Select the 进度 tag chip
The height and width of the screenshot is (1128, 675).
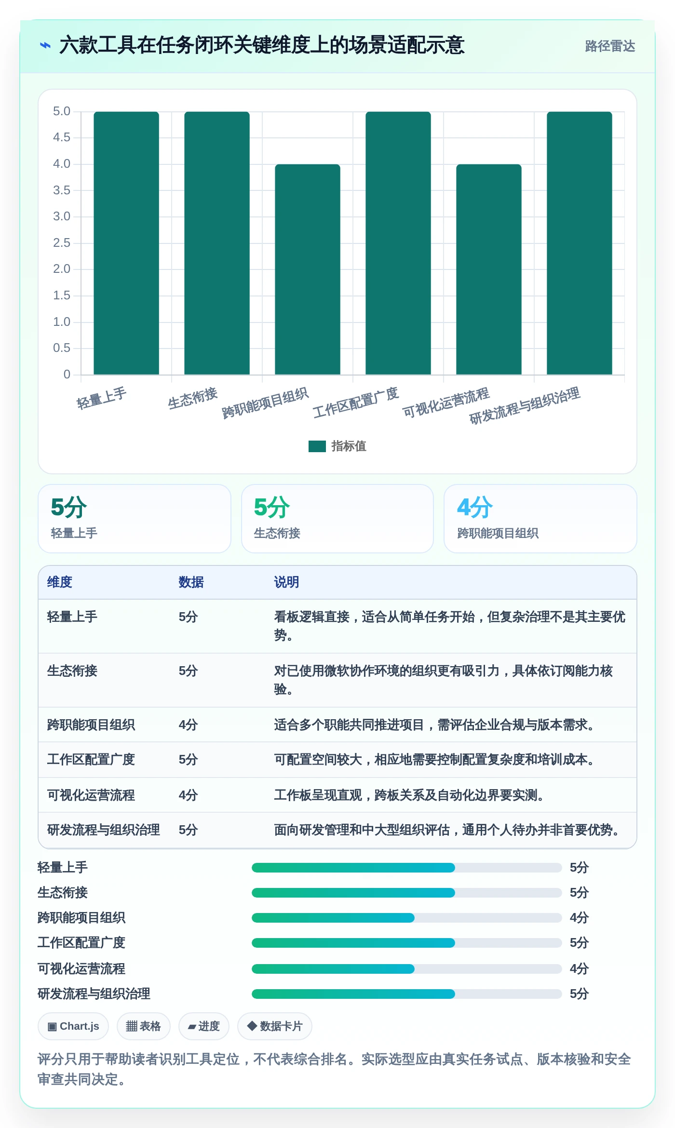tap(204, 1026)
